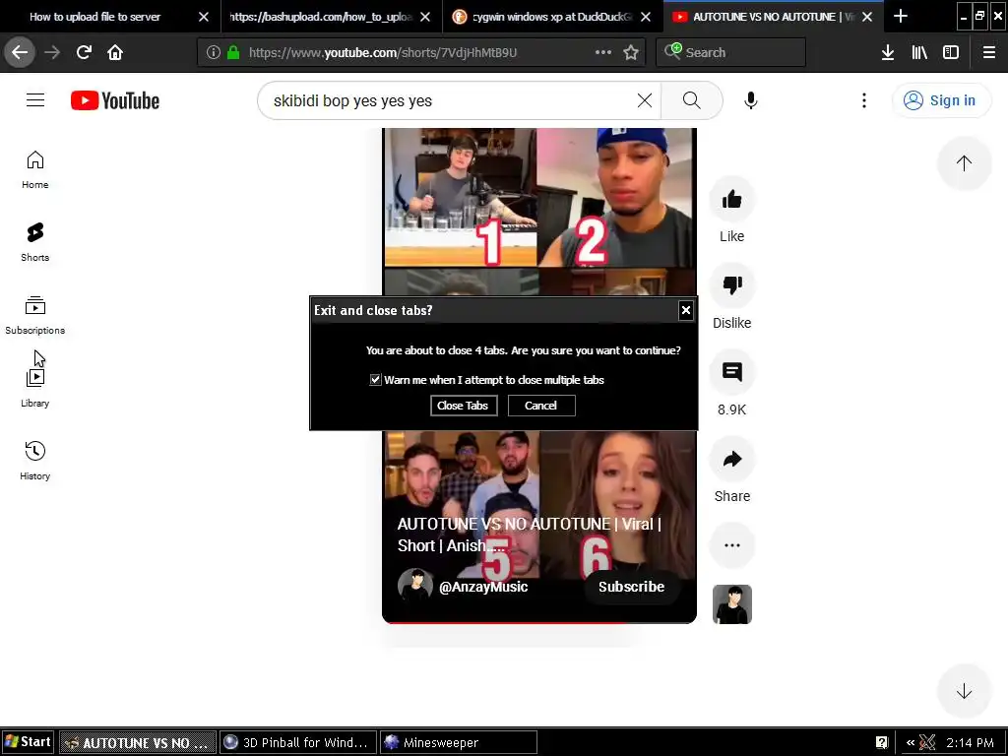Bookmark this page with the star
The width and height of the screenshot is (1008, 756).
pyautogui.click(x=631, y=53)
